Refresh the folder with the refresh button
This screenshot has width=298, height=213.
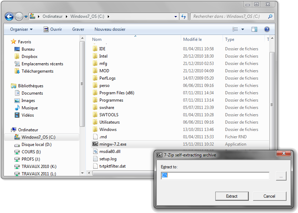coord(184,16)
